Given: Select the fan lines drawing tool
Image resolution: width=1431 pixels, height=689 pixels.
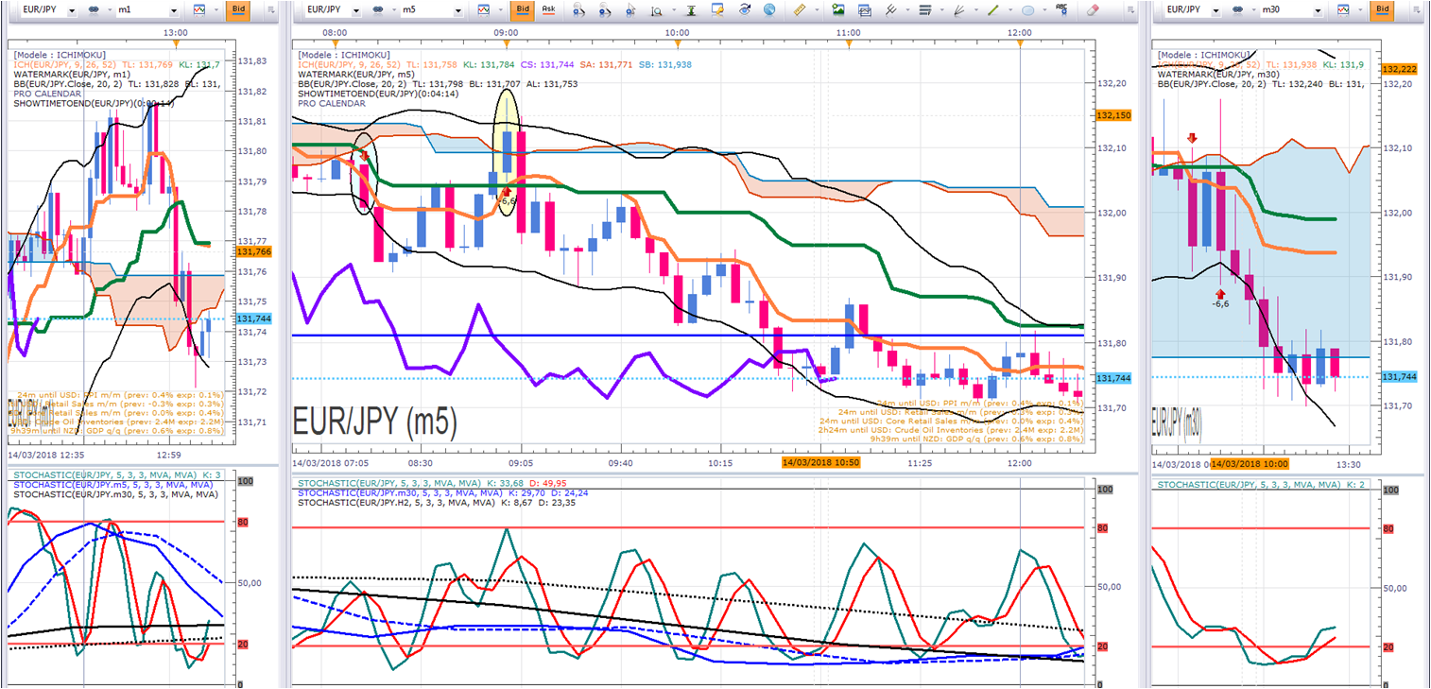Looking at the screenshot, I should pyautogui.click(x=958, y=10).
